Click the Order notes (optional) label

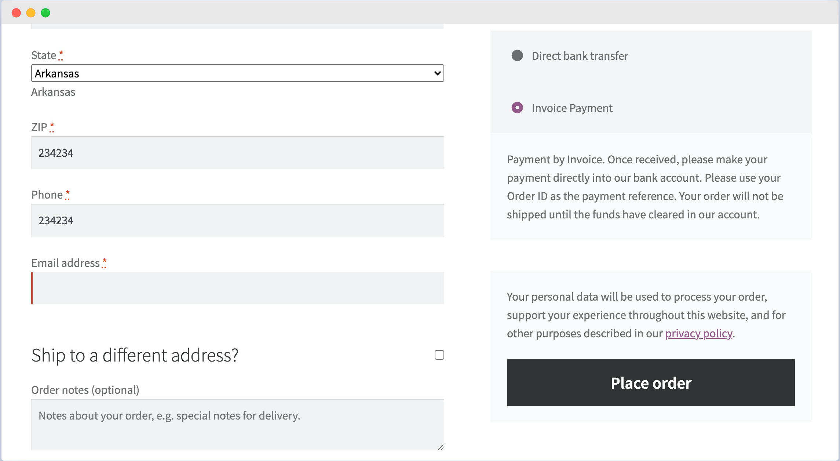pyautogui.click(x=85, y=390)
